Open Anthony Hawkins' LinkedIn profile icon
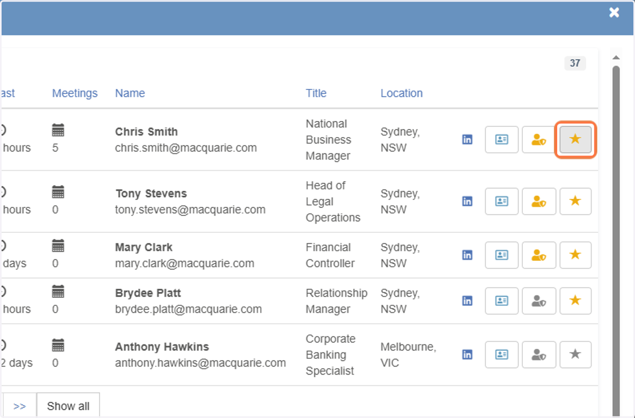Screen dimensions: 635x418 tap(467, 355)
